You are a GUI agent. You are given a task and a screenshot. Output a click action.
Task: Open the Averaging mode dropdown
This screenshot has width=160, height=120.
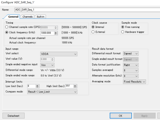click(134, 81)
